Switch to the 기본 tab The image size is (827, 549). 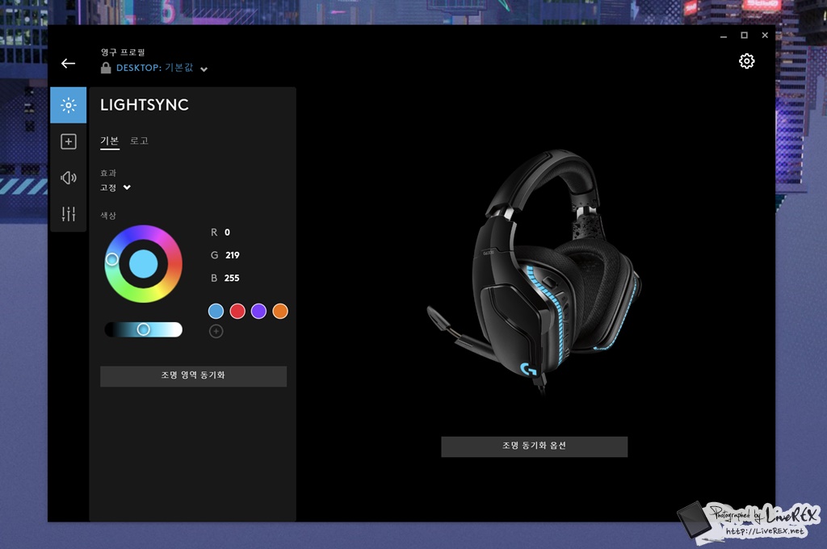pos(110,140)
